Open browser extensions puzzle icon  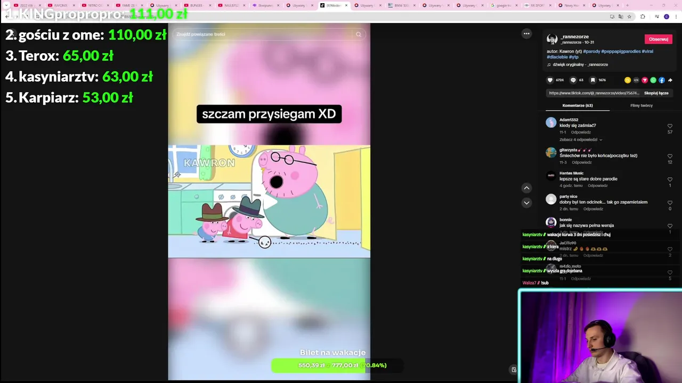[643, 16]
